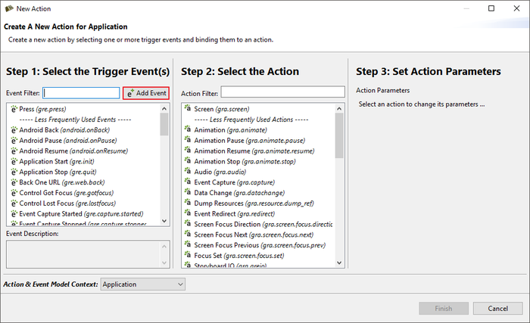Select Event Redirect (gra.redirect) text
This screenshot has height=323, width=530.
[x=234, y=214]
